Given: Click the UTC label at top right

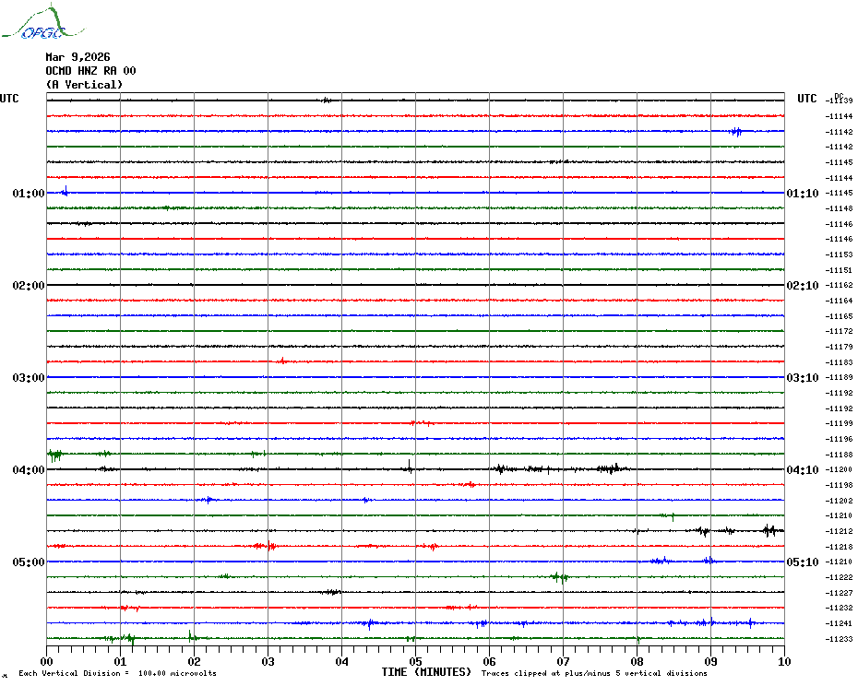Looking at the screenshot, I should [807, 99].
